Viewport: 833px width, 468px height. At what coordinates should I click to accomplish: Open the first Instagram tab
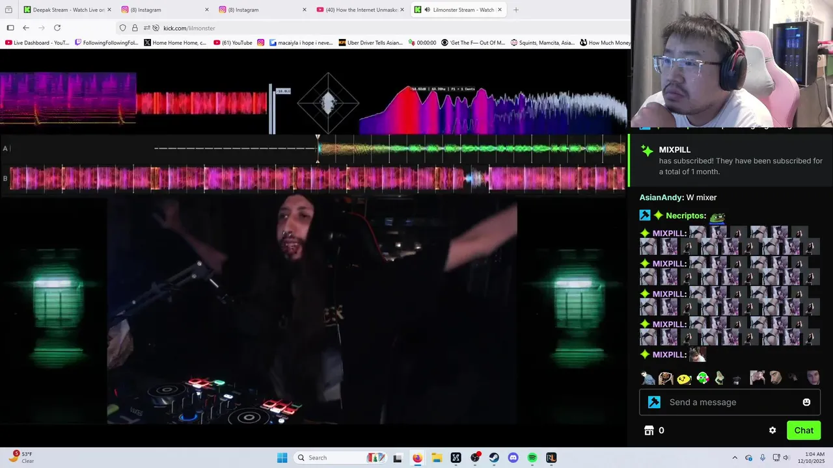pyautogui.click(x=164, y=10)
